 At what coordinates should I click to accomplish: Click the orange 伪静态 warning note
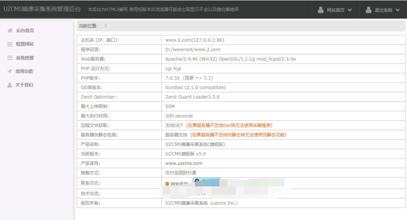pos(238,135)
